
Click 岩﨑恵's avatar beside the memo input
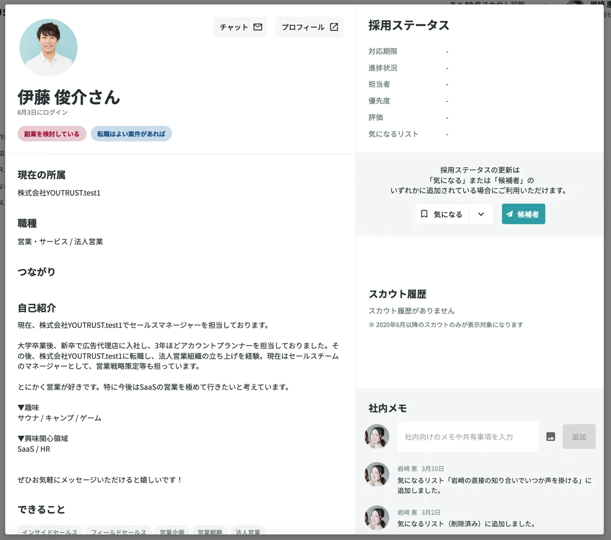pyautogui.click(x=377, y=437)
